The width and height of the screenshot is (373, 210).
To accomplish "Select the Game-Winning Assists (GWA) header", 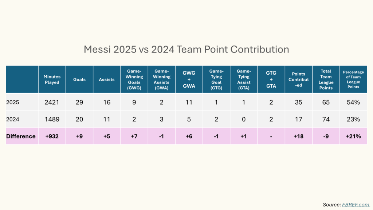I will coord(161,79).
